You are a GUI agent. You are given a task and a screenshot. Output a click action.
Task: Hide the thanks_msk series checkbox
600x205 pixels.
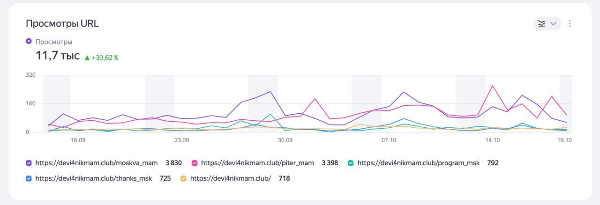coord(29,178)
